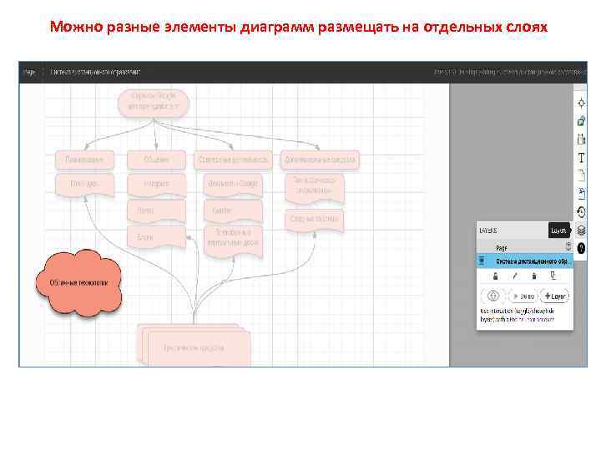Select the Технические средства stacked shape
This screenshot has width=601, height=451.
pyautogui.click(x=194, y=345)
